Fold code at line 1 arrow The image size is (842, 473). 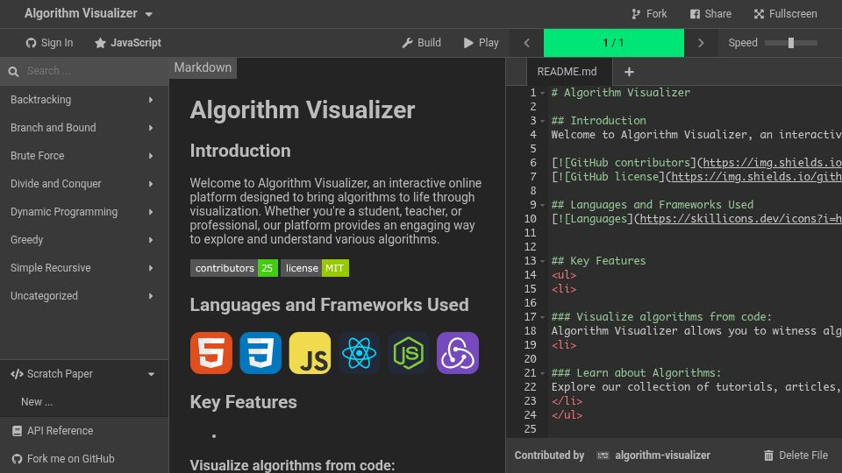[x=542, y=94]
